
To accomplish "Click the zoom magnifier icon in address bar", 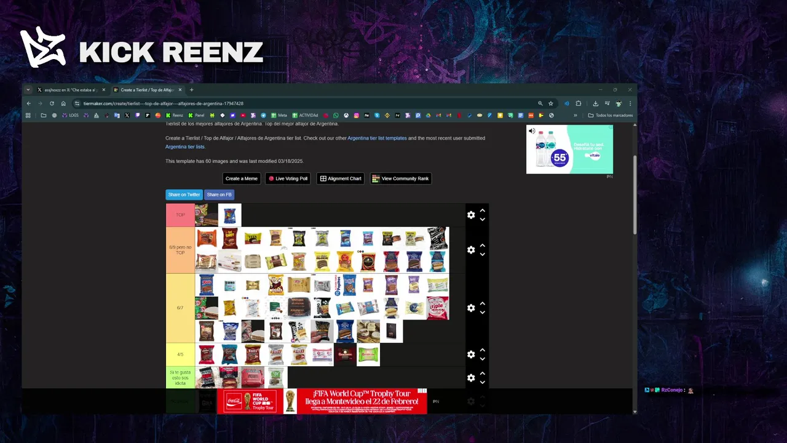I will click(x=540, y=103).
